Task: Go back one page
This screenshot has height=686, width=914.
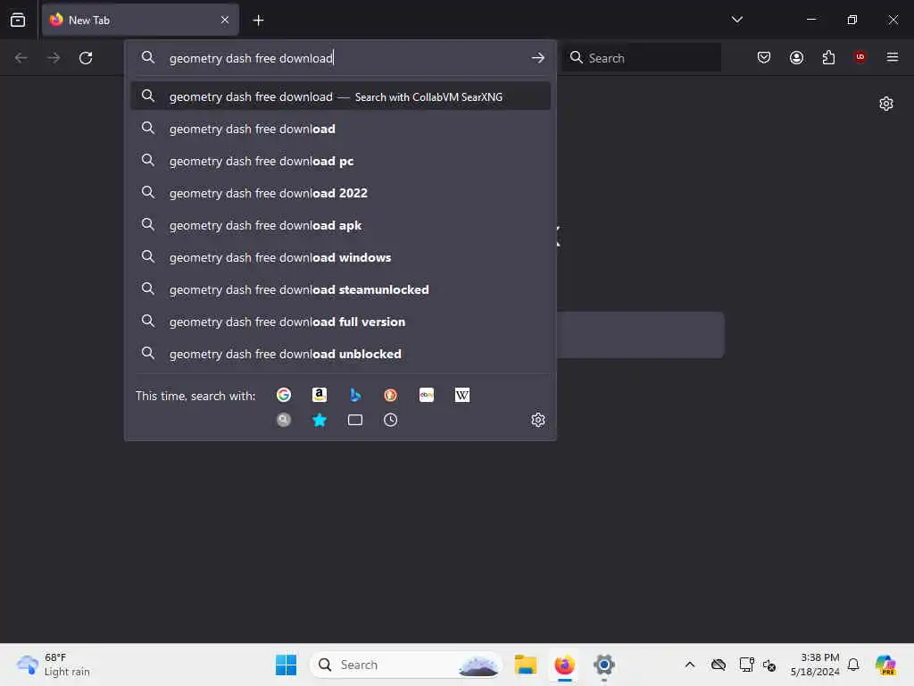Action: tap(21, 58)
